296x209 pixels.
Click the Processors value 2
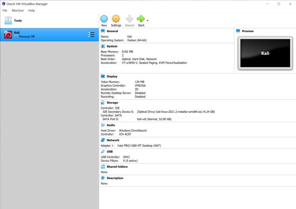pyautogui.click(x=123, y=55)
